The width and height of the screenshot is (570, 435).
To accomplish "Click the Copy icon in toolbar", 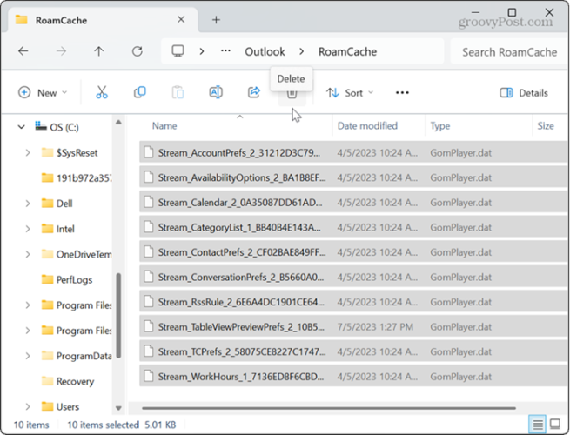I will click(140, 92).
